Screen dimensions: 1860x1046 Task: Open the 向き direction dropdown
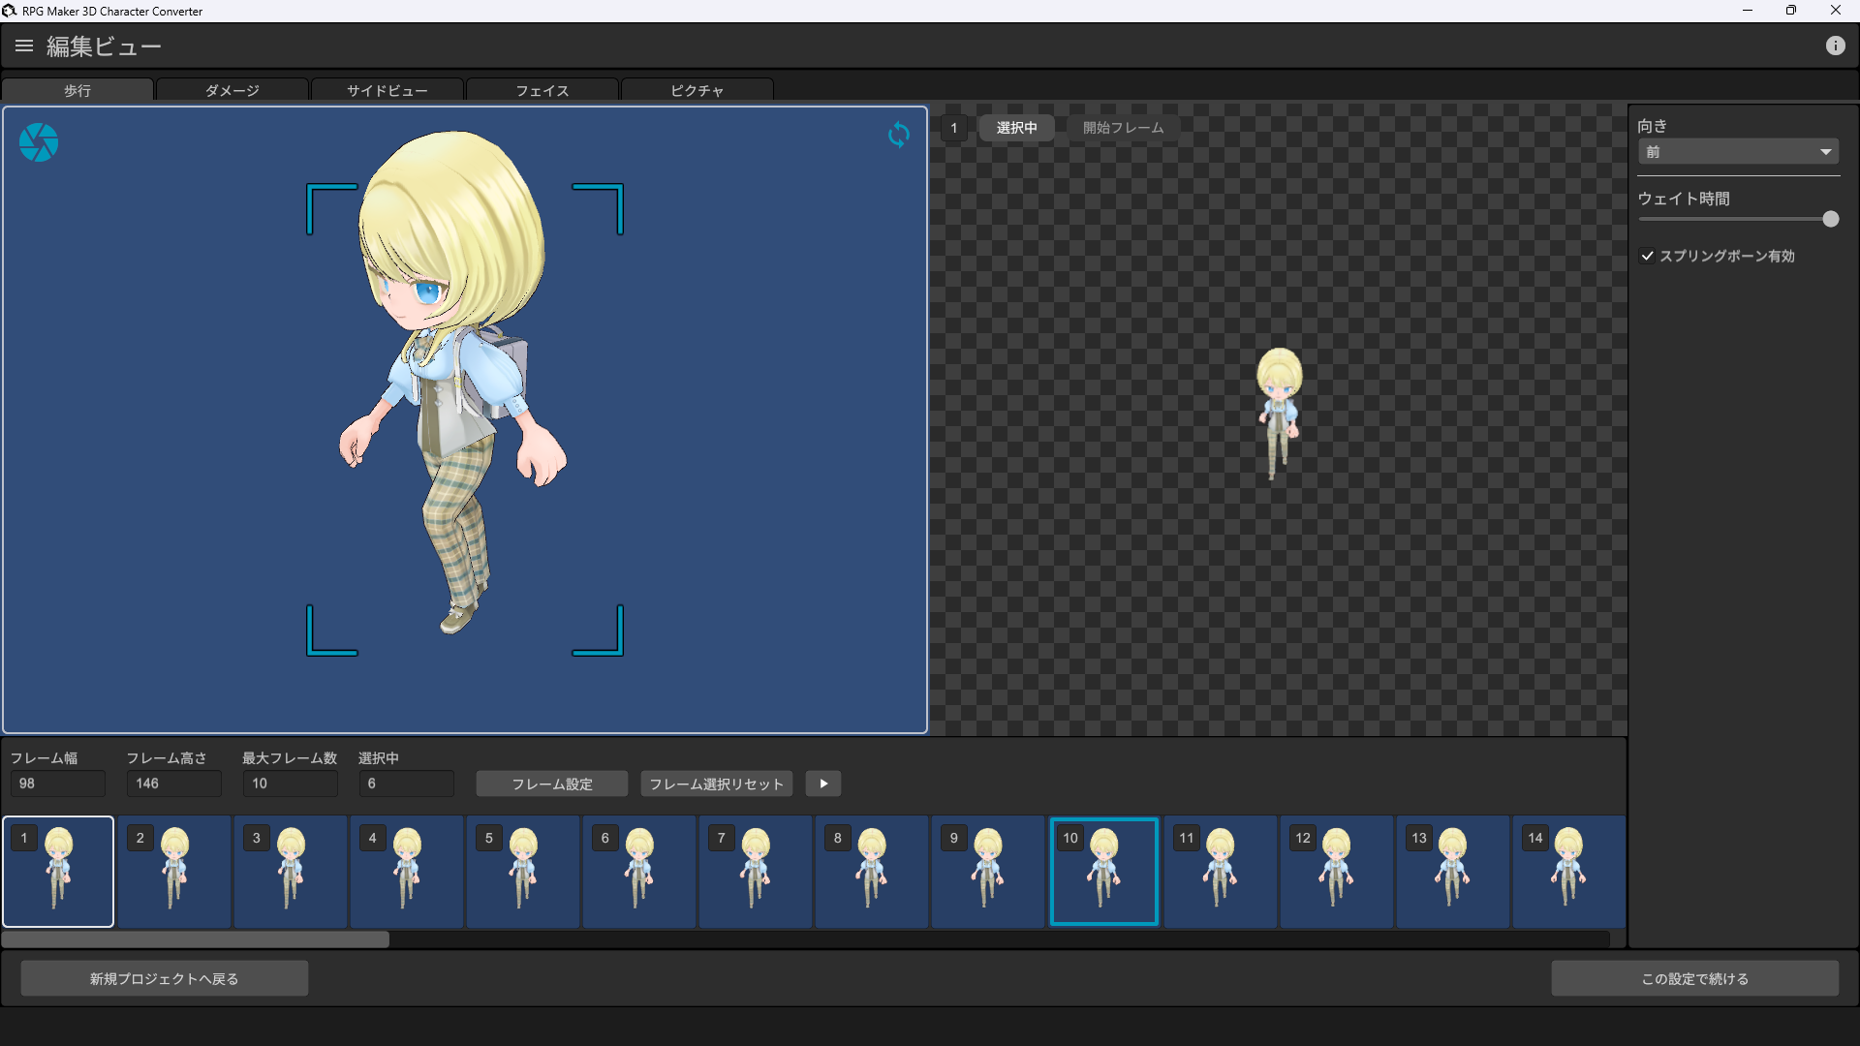tap(1738, 152)
